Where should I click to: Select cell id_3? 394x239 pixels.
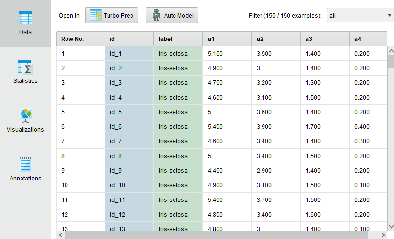tap(129, 83)
